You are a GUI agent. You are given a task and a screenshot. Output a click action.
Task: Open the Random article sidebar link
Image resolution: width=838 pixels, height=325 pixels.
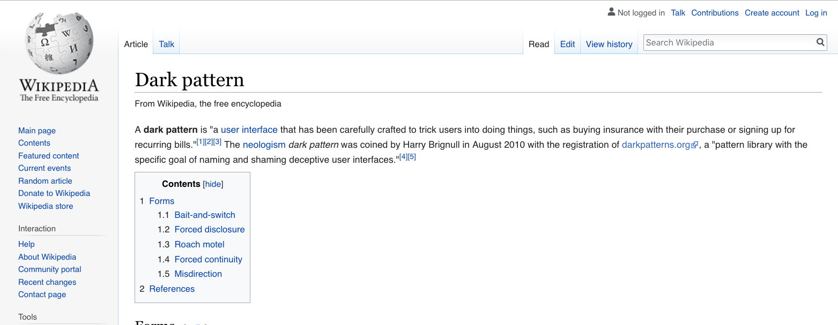(x=45, y=180)
